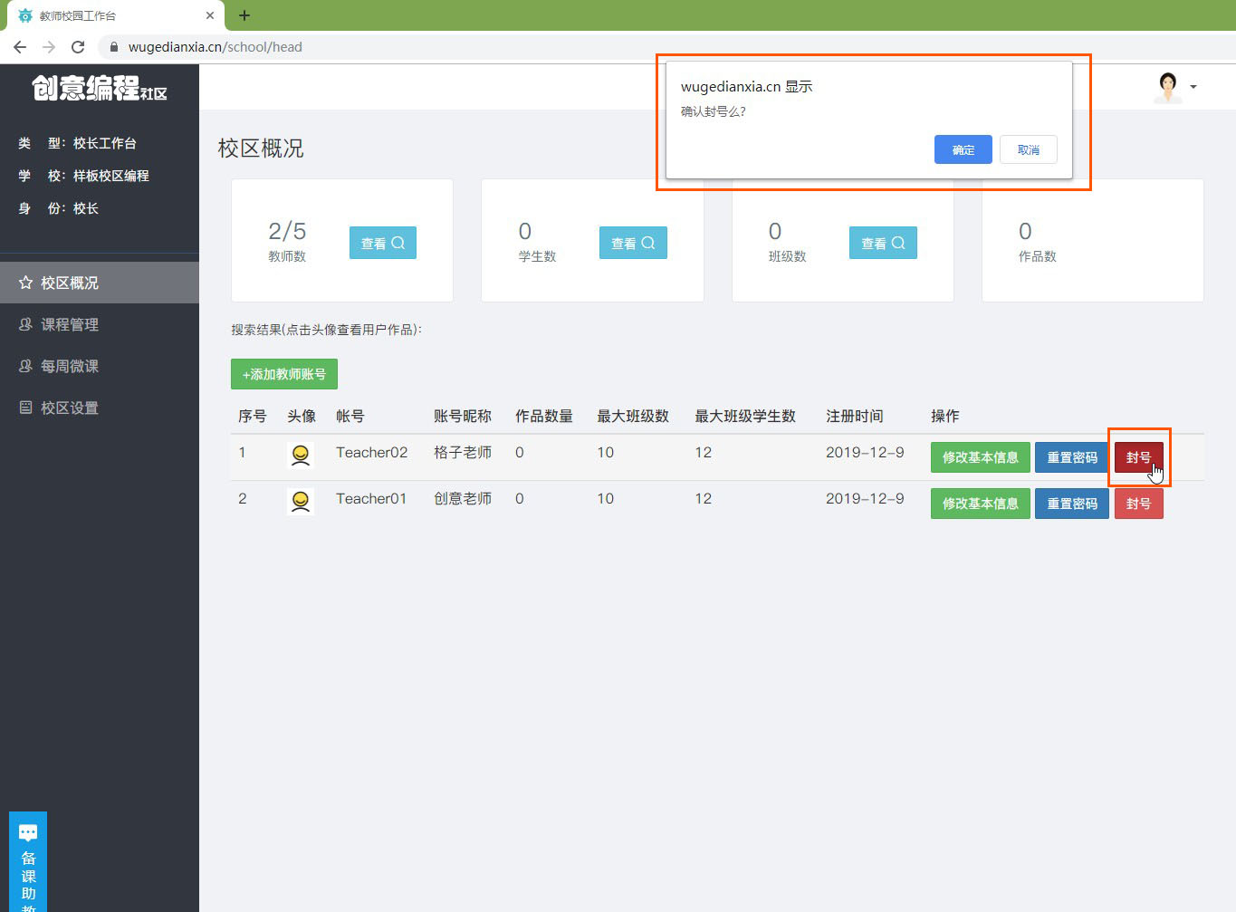This screenshot has height=912, width=1236.
Task: Cancel the dialog with 取消 button
Action: click(x=1028, y=149)
